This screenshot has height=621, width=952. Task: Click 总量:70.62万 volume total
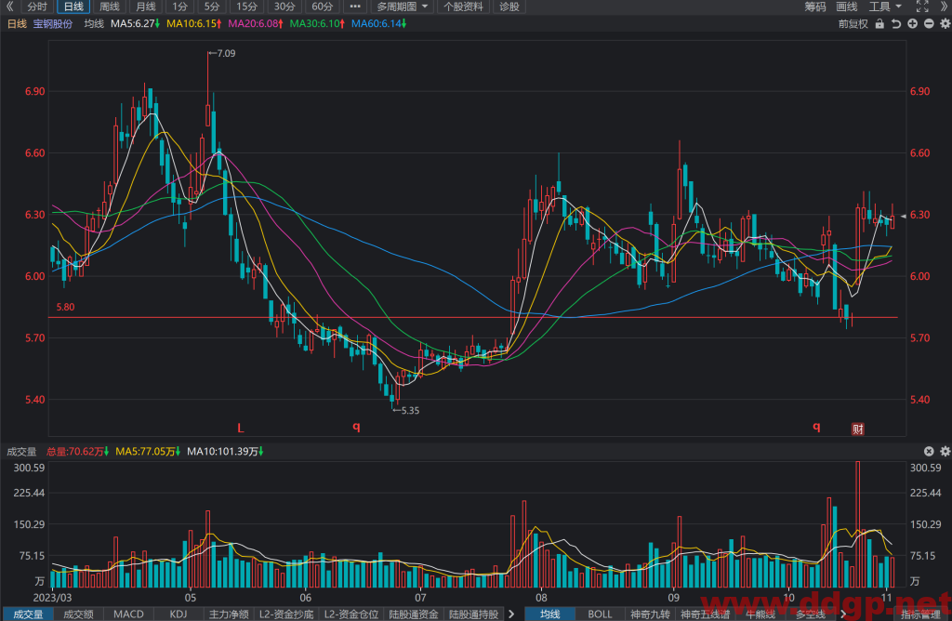coord(77,452)
